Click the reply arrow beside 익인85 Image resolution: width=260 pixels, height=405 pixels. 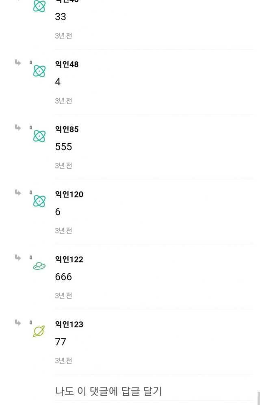(18, 128)
